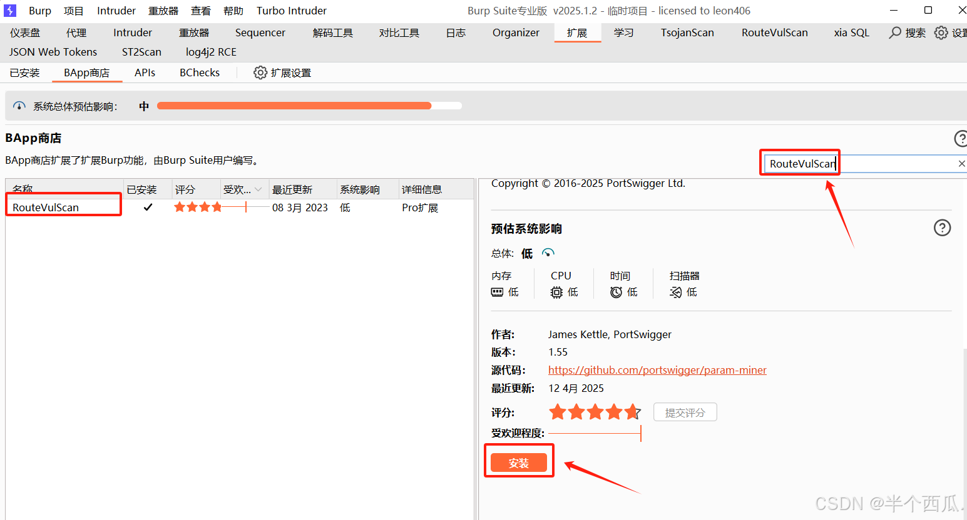Open the Burp menu
Screen dimensions: 967x520
(x=40, y=11)
